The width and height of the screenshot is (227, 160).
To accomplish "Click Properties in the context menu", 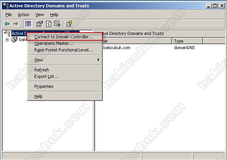I will pyautogui.click(x=44, y=86).
